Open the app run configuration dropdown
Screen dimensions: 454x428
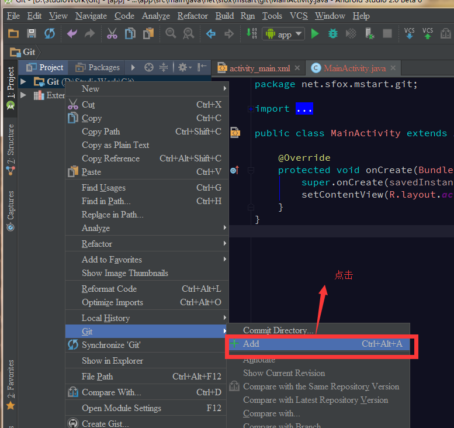[x=283, y=34]
